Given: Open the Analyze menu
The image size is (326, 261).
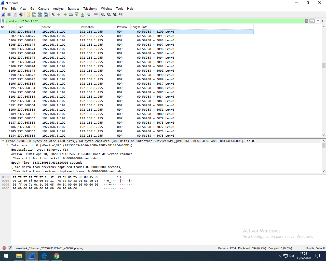Looking at the screenshot, I should 58,9.
